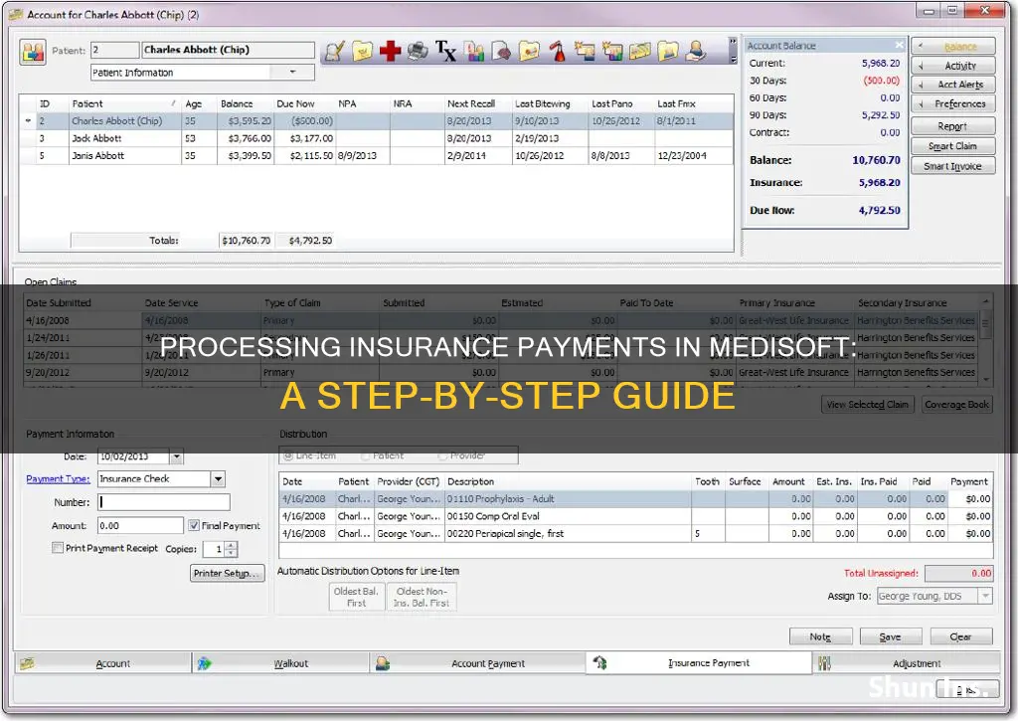This screenshot has width=1018, height=721.
Task: Click the red flask lab icon
Action: pyautogui.click(x=557, y=51)
